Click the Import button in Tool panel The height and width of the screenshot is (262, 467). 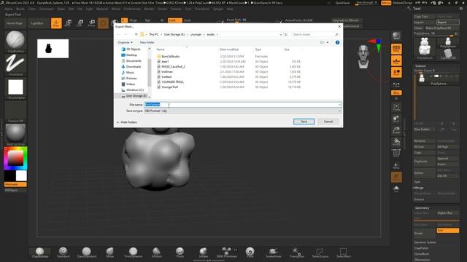click(425, 23)
